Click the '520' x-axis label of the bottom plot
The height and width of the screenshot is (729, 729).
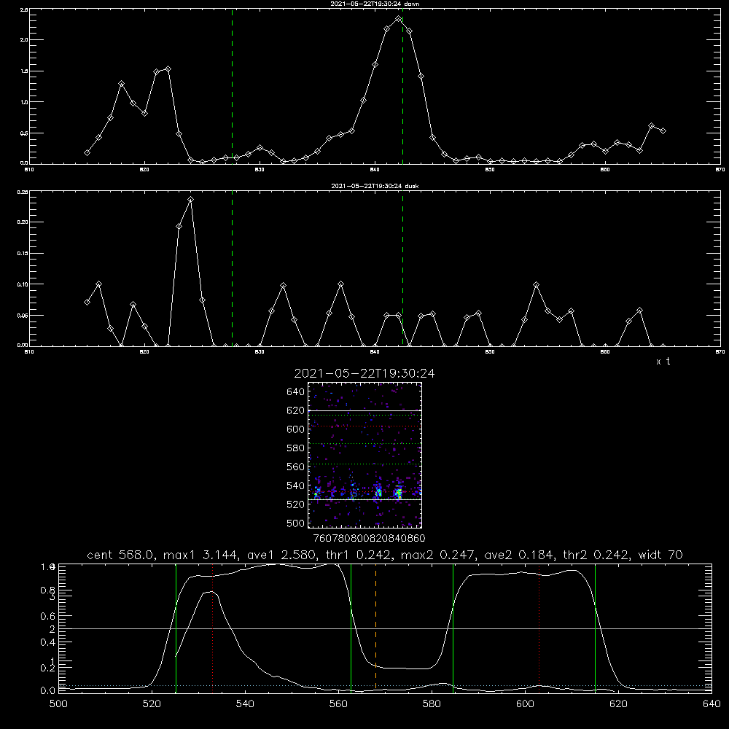[152, 704]
